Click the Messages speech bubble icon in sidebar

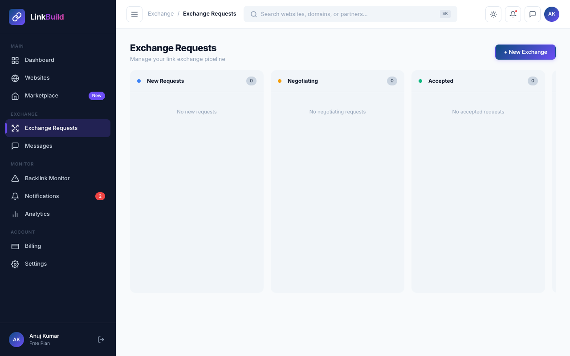15,146
